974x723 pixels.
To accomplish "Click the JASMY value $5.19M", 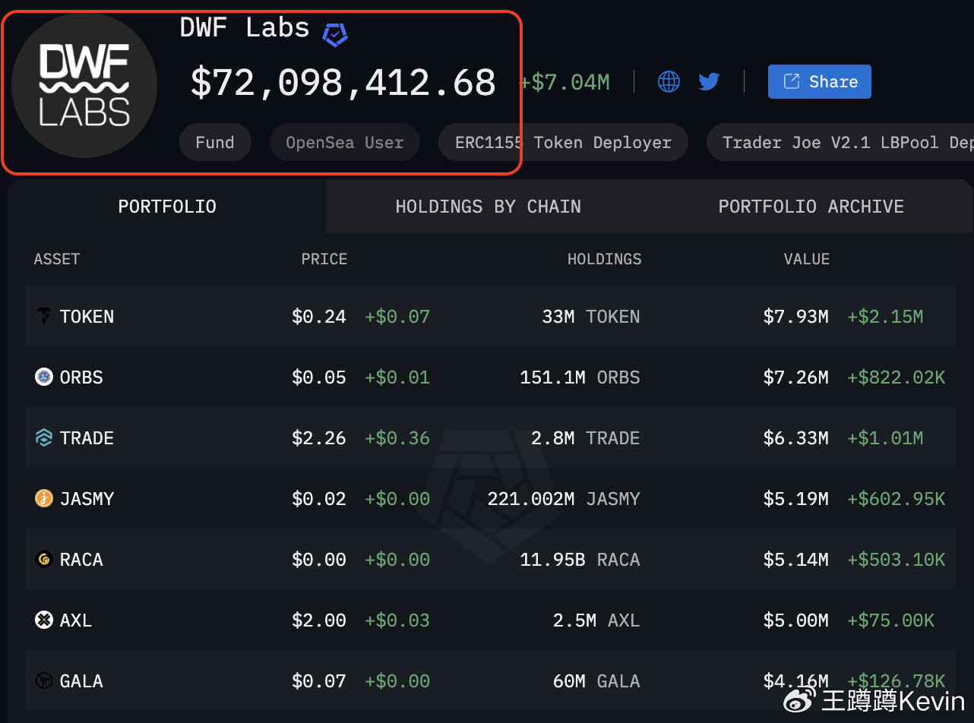I will [x=796, y=499].
